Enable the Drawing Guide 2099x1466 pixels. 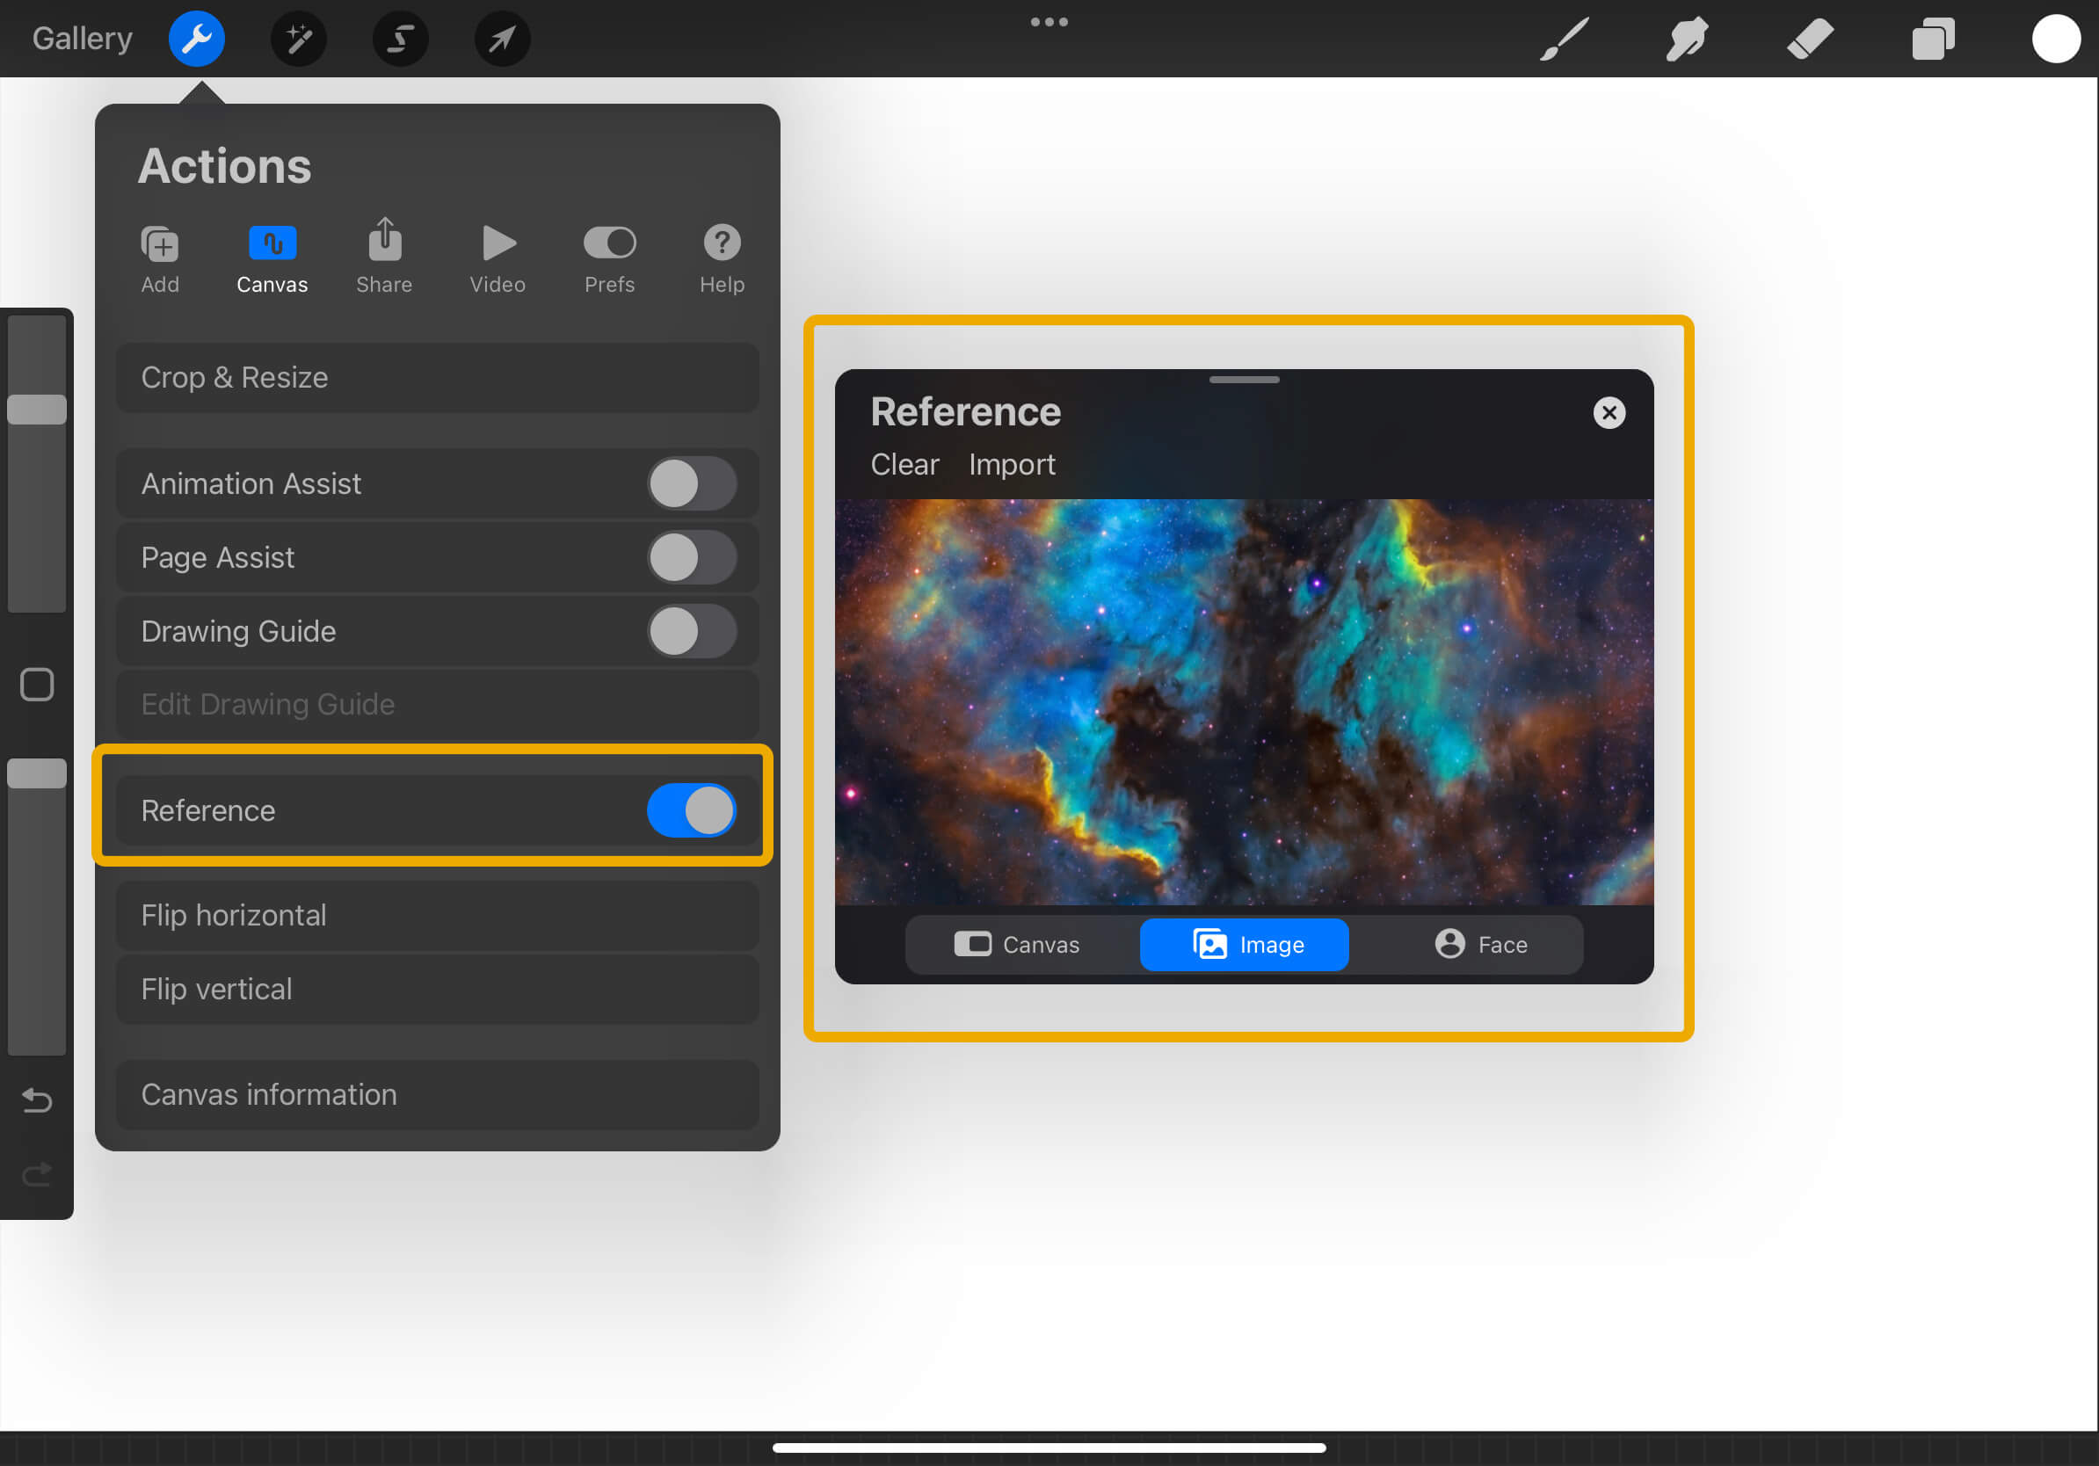pos(692,631)
